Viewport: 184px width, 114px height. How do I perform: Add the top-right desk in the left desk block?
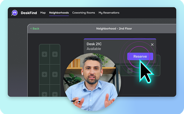(55, 54)
